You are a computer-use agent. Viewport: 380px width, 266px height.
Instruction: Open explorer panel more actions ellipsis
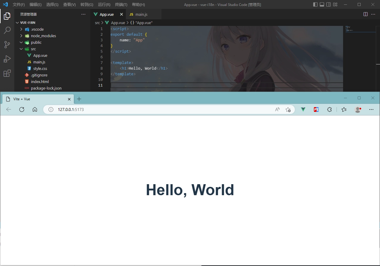pyautogui.click(x=83, y=14)
